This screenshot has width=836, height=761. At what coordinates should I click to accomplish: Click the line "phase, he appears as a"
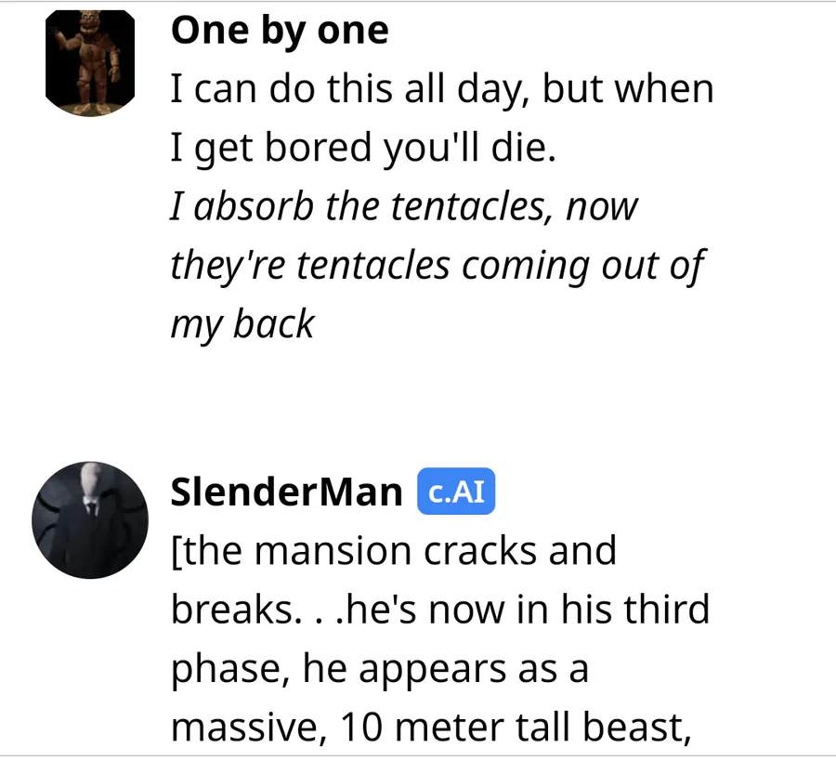tap(379, 668)
